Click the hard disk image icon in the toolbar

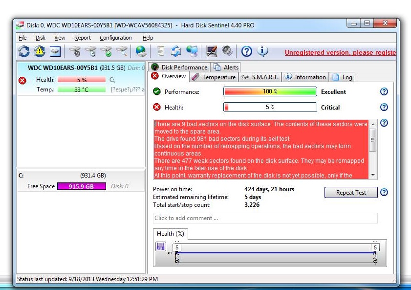click(55, 51)
